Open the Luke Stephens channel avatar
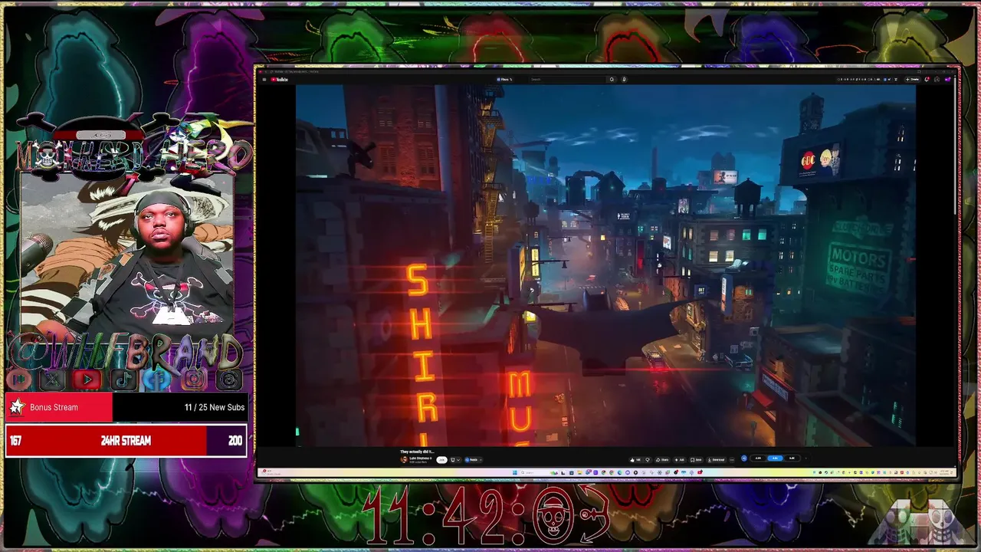 coord(404,460)
